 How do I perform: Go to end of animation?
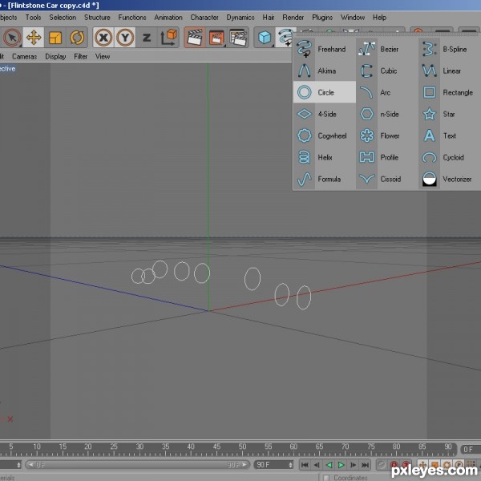click(x=365, y=465)
